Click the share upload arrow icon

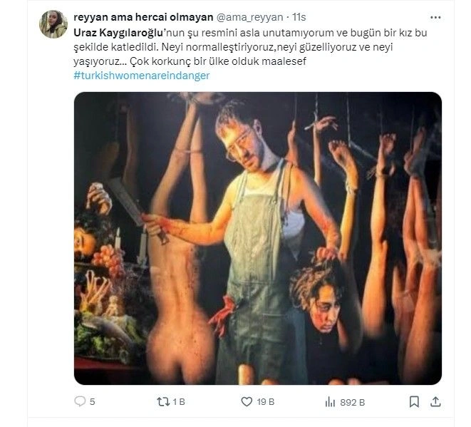click(x=435, y=402)
